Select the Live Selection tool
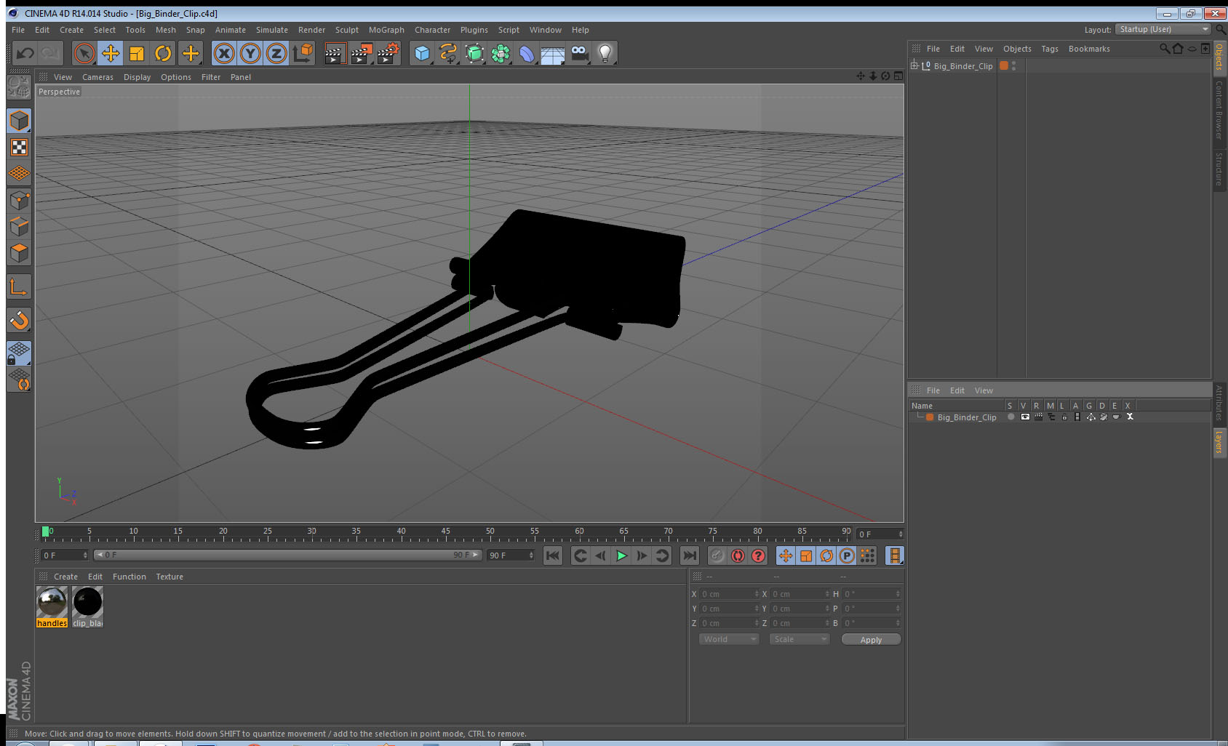1228x746 pixels. tap(84, 53)
